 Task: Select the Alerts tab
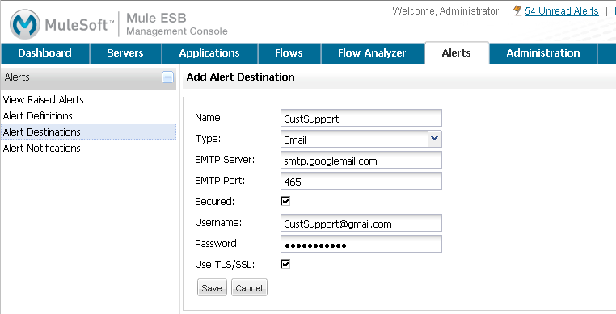point(457,53)
